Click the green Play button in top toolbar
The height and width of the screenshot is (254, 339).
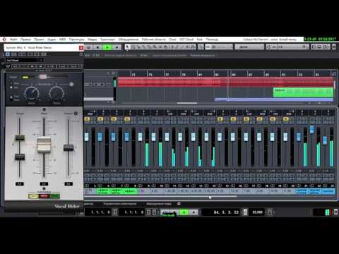107,47
